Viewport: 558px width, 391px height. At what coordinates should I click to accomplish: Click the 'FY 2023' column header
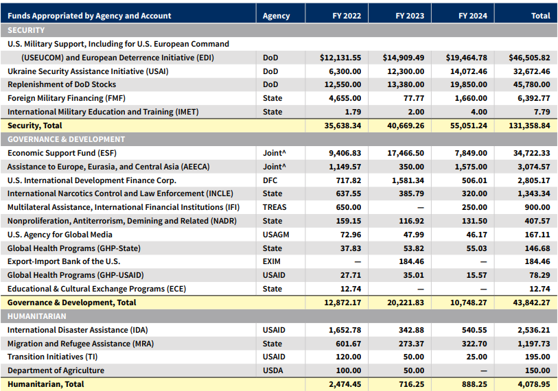(410, 16)
